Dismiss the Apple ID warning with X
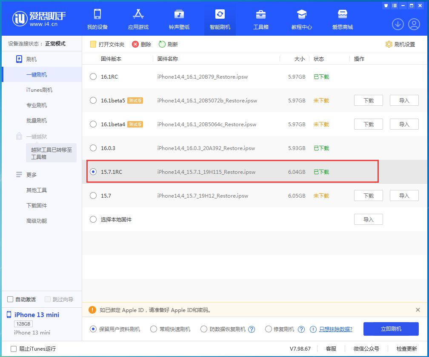 point(418,310)
